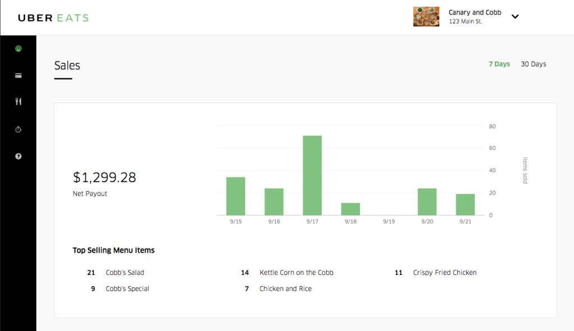Select the Canary and Cobb restaurant name

475,12
